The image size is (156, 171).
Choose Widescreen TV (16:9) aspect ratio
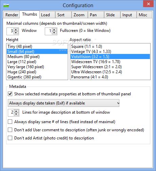110,62
